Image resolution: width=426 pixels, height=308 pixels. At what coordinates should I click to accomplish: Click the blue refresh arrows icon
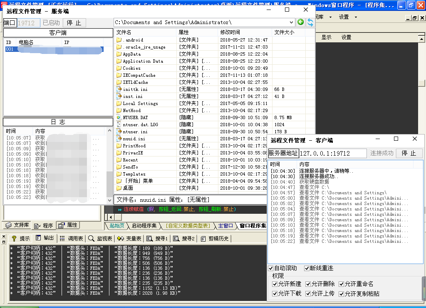[310, 22]
